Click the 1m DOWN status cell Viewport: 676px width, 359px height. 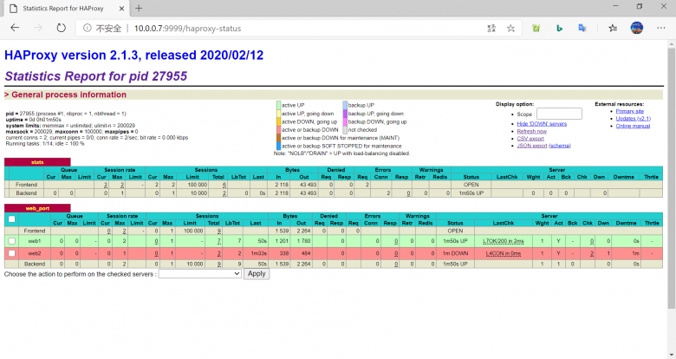coord(455,253)
